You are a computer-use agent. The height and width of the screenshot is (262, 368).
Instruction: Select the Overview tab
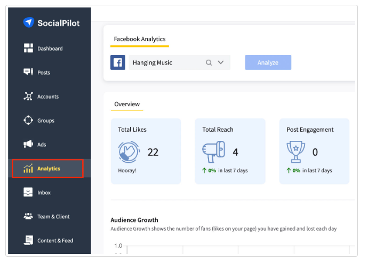click(127, 104)
